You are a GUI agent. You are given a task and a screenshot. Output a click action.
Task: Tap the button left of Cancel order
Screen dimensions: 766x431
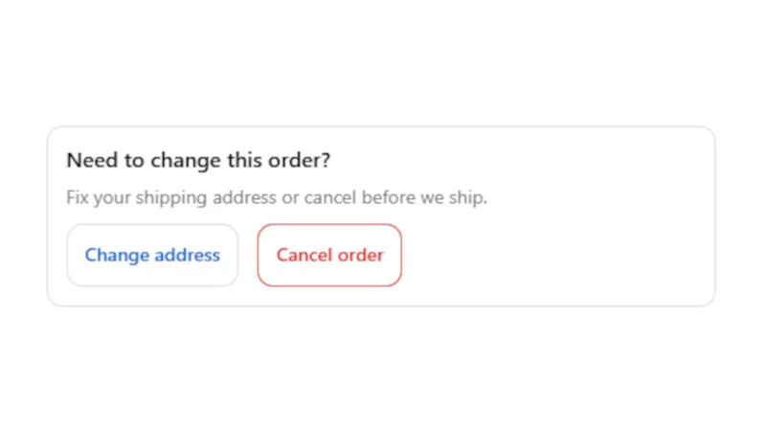coord(152,255)
